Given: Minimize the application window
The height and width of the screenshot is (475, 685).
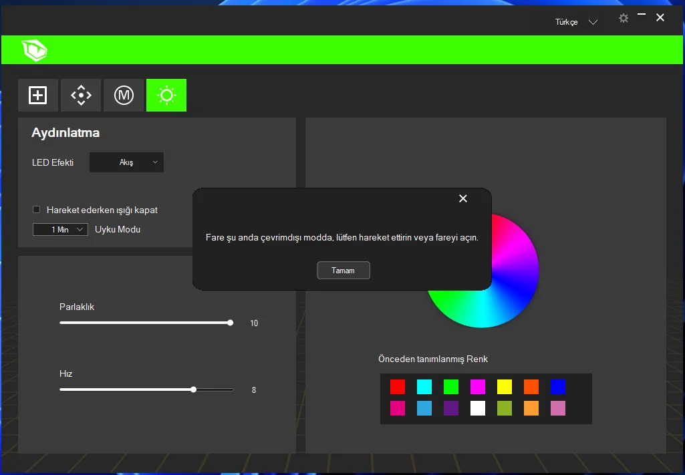Looking at the screenshot, I should click(x=642, y=15).
